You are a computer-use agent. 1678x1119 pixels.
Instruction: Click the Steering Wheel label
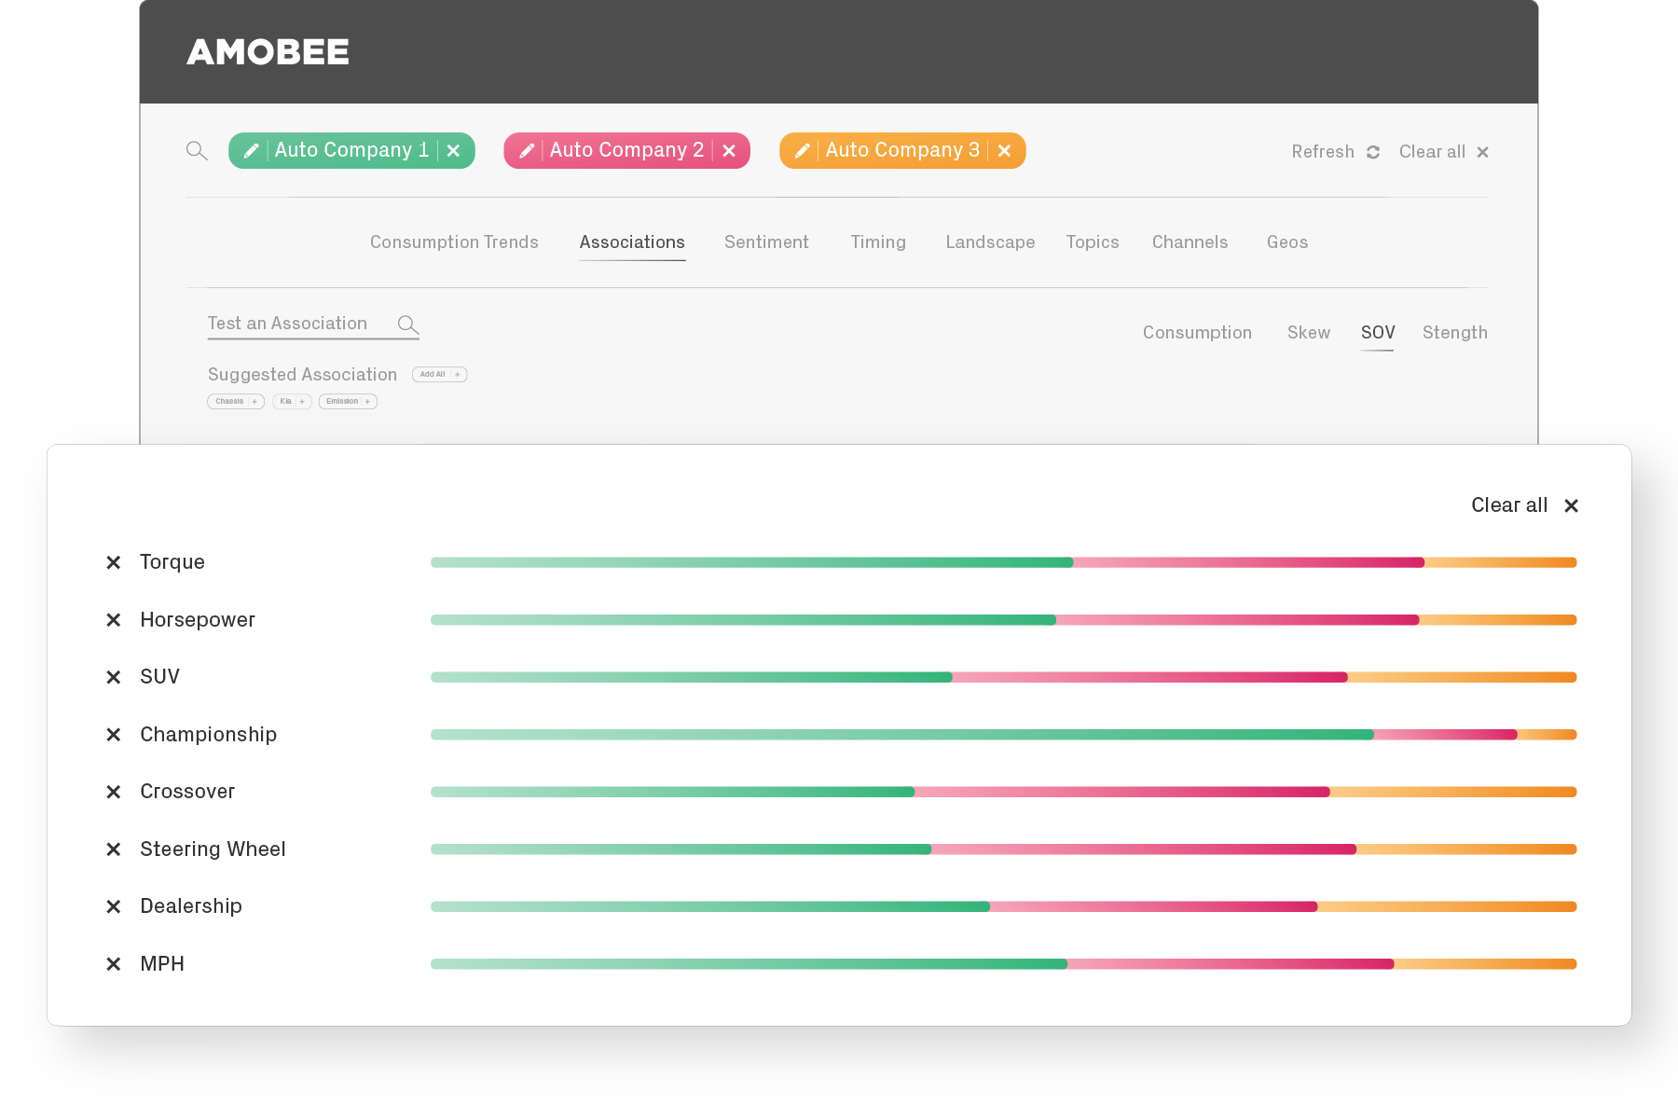click(213, 850)
